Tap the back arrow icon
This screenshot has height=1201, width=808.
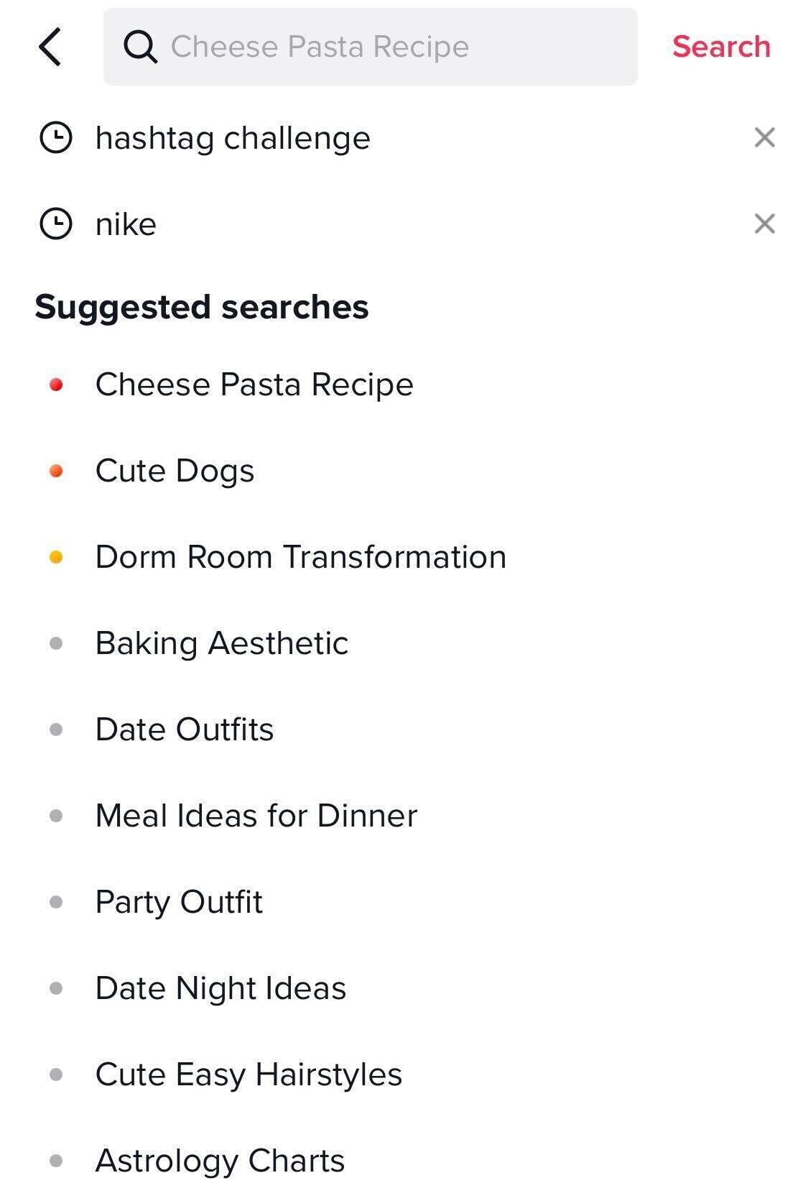(50, 47)
